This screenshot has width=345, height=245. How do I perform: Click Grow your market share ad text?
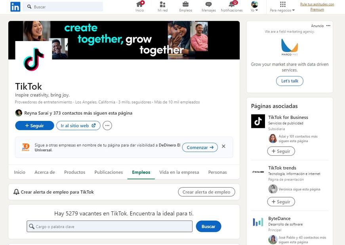pyautogui.click(x=290, y=67)
